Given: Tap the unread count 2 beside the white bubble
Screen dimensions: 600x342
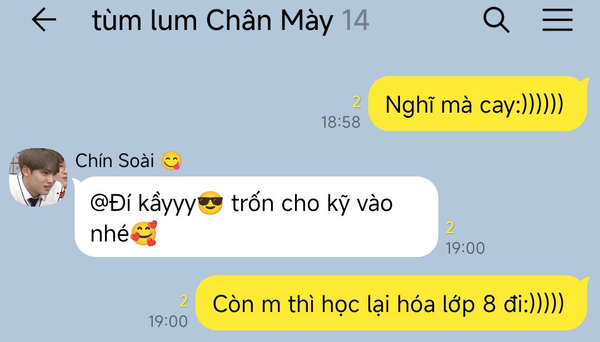Looking at the screenshot, I should [450, 228].
